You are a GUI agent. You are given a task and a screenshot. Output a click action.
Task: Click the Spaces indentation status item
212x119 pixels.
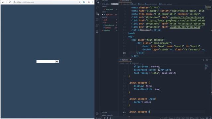click(x=172, y=118)
